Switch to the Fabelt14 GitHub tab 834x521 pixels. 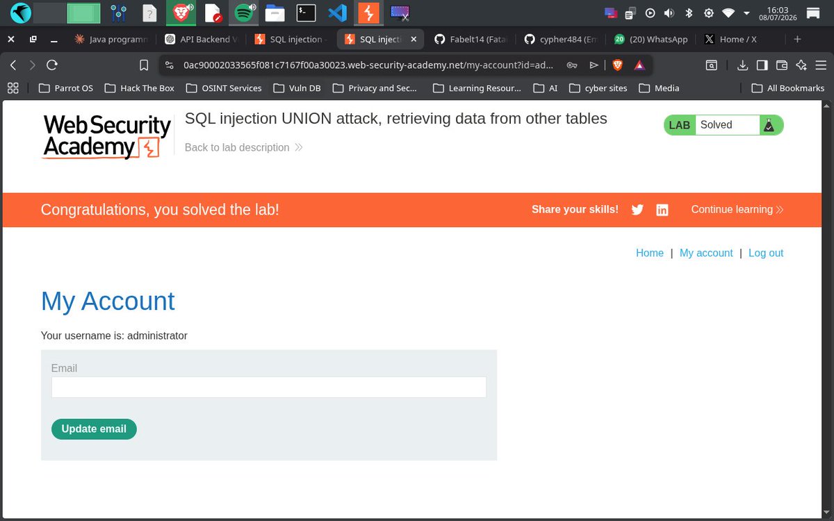pos(471,39)
